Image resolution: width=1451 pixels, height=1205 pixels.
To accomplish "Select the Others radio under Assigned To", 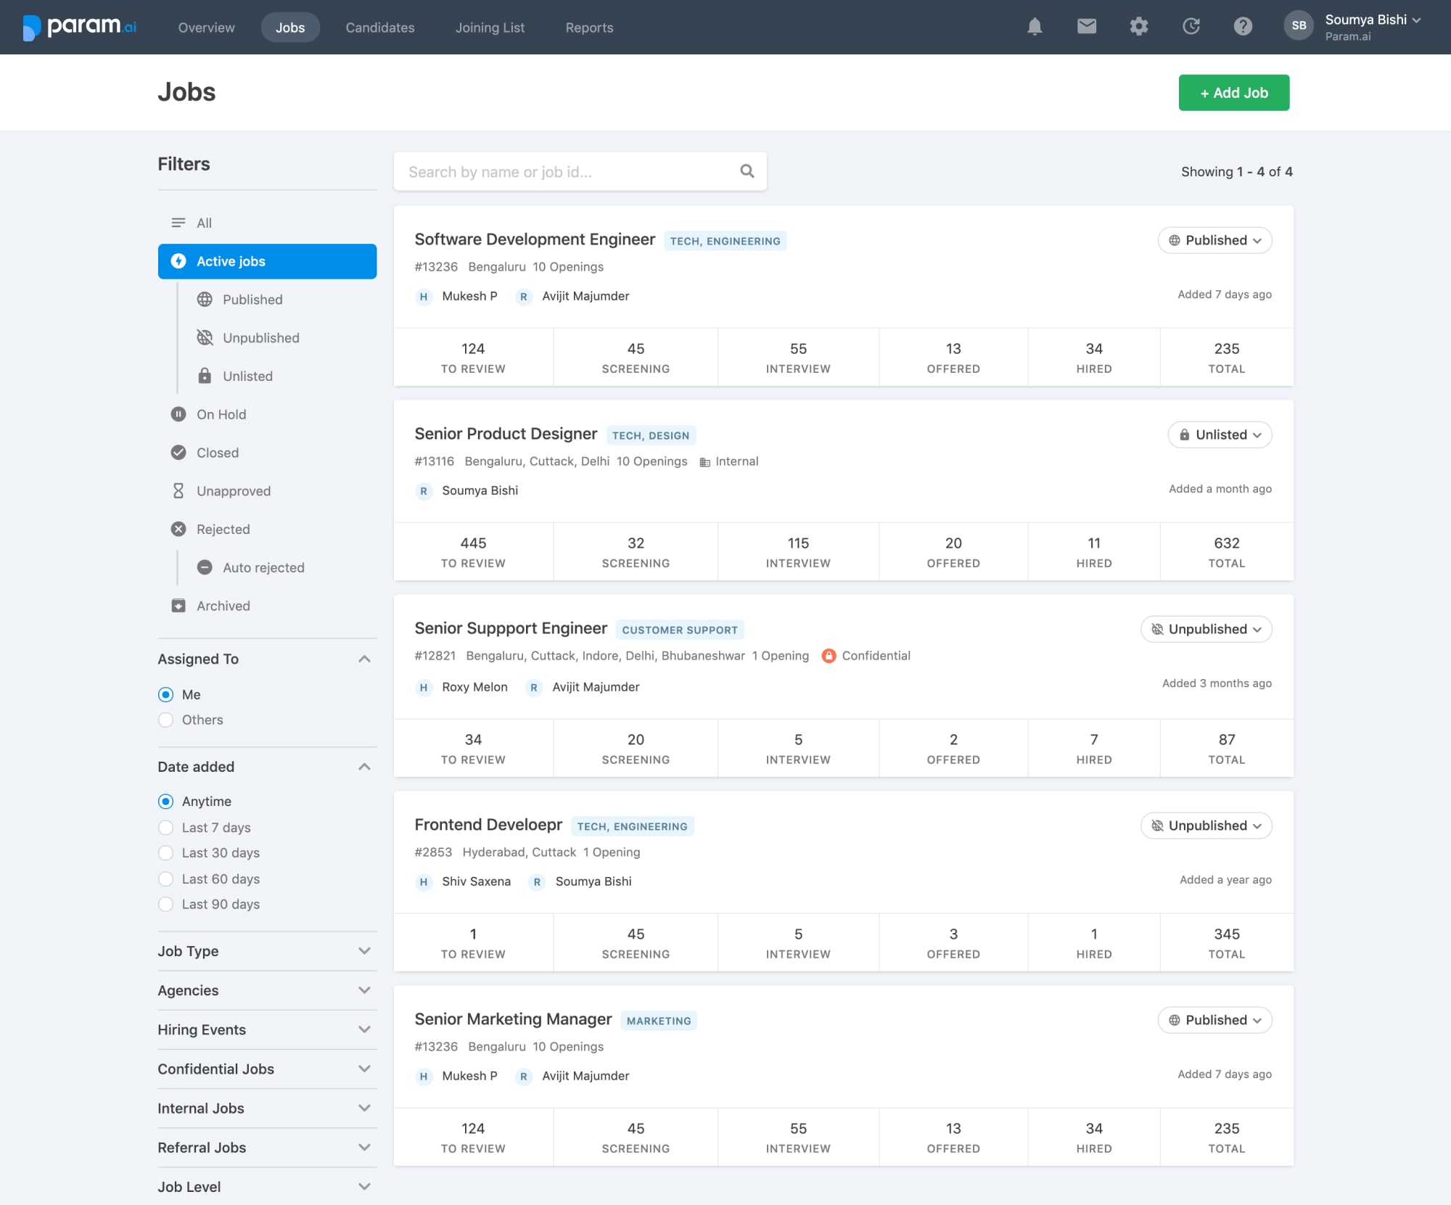I will point(166,720).
